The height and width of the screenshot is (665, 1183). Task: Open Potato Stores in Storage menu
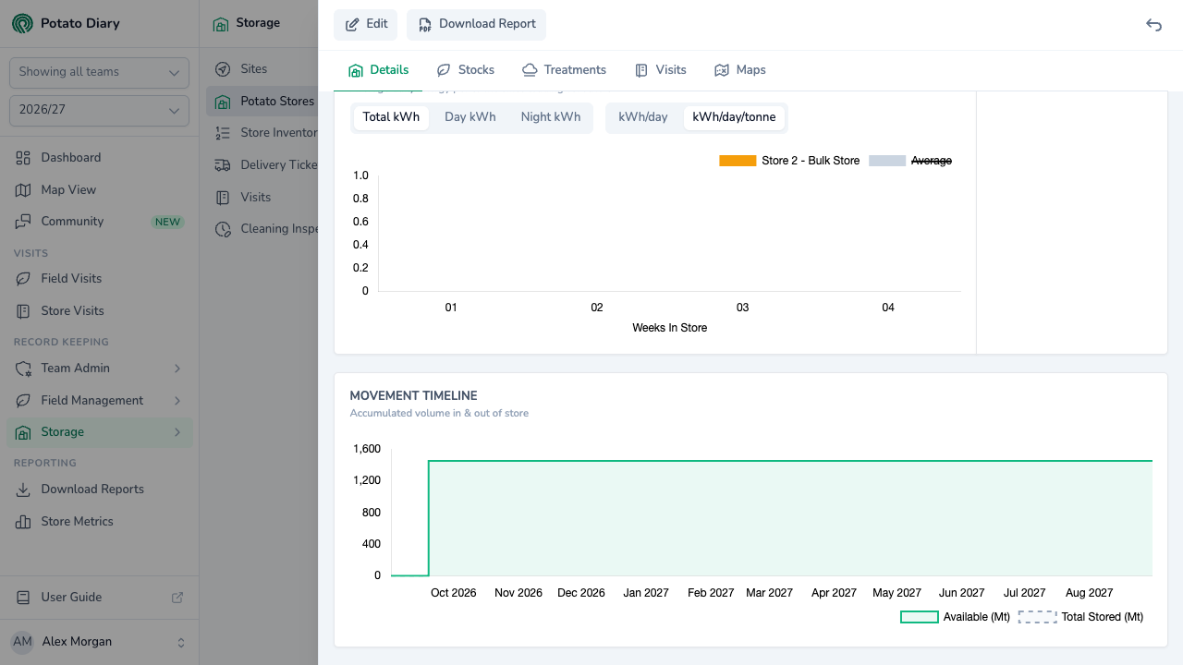(x=263, y=102)
